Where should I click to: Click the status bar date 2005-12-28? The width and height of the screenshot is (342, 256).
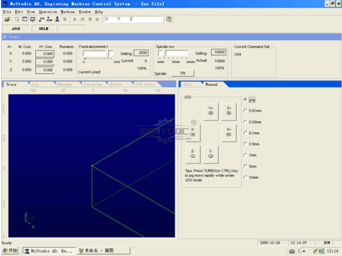coord(270,243)
